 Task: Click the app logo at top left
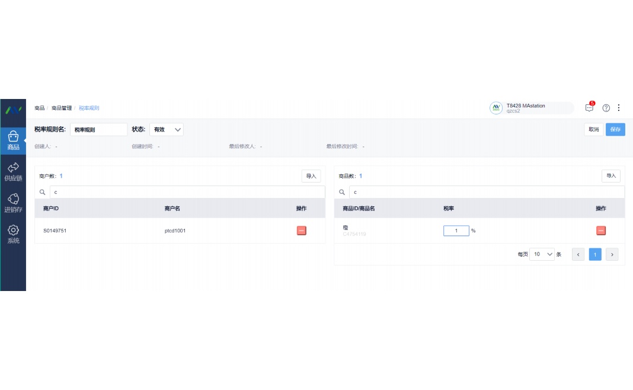[13, 110]
